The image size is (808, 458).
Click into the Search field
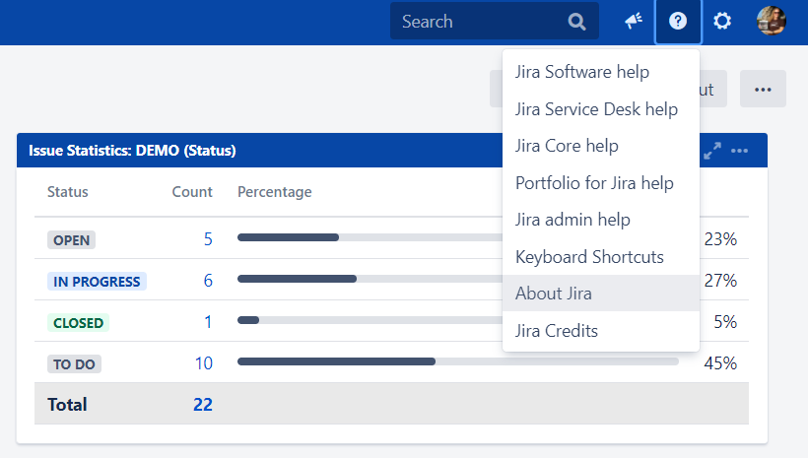point(495,21)
